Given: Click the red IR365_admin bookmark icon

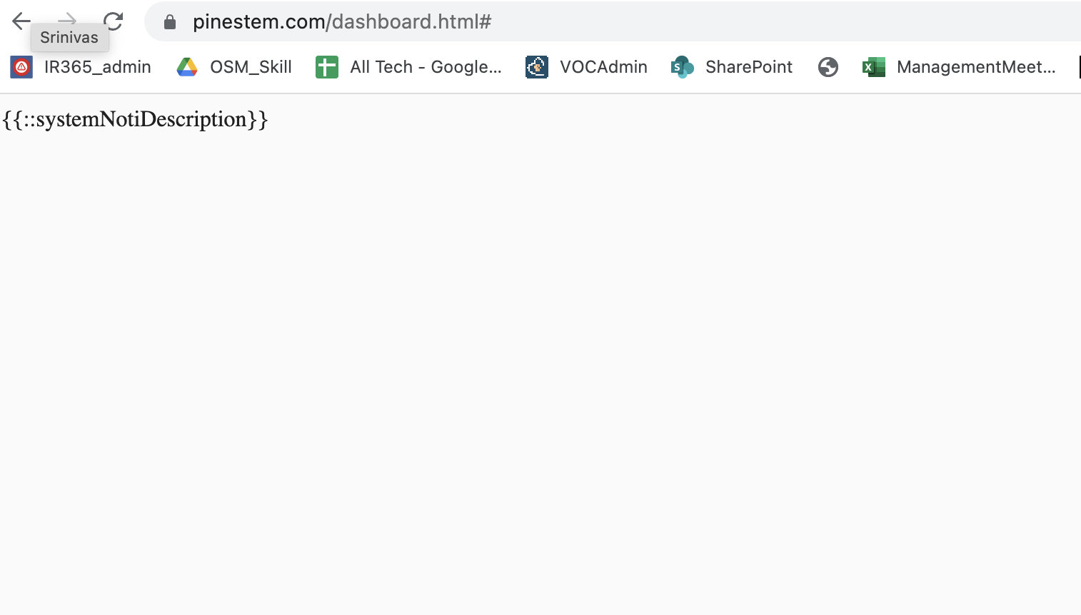Looking at the screenshot, I should [21, 67].
